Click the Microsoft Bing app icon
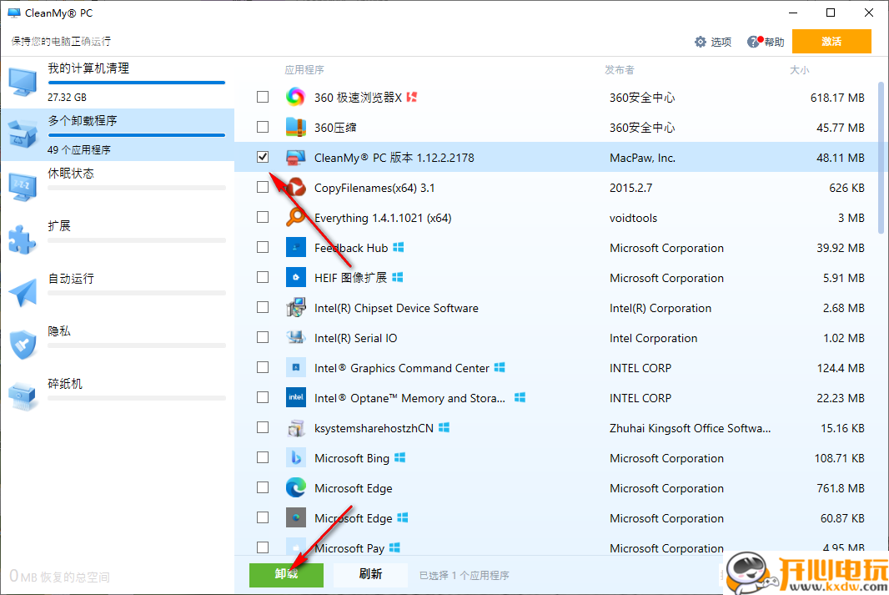Screen dimensions: 889x595 tap(295, 458)
